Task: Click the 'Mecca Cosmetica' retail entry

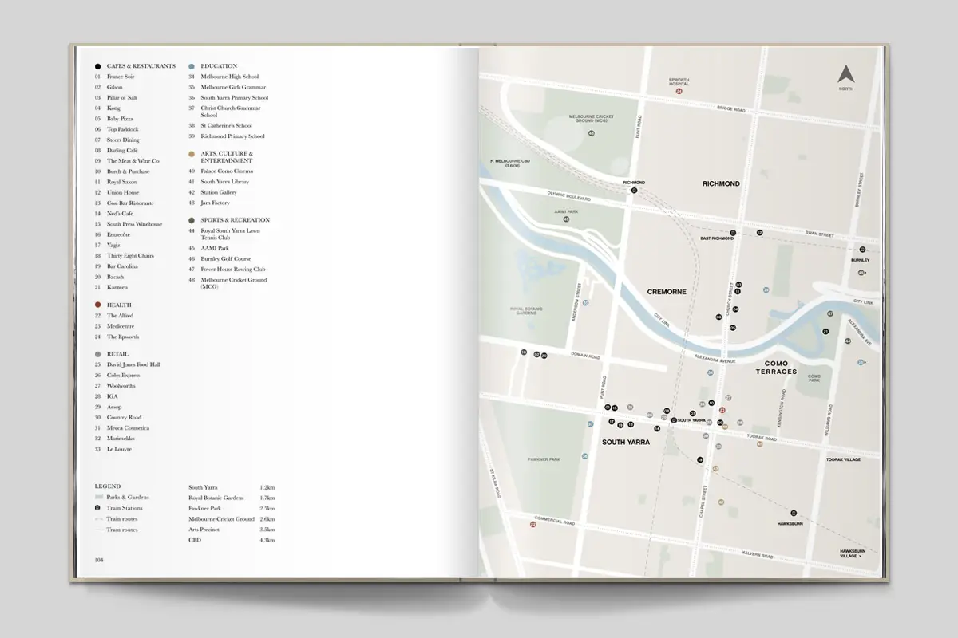Action: (x=129, y=428)
